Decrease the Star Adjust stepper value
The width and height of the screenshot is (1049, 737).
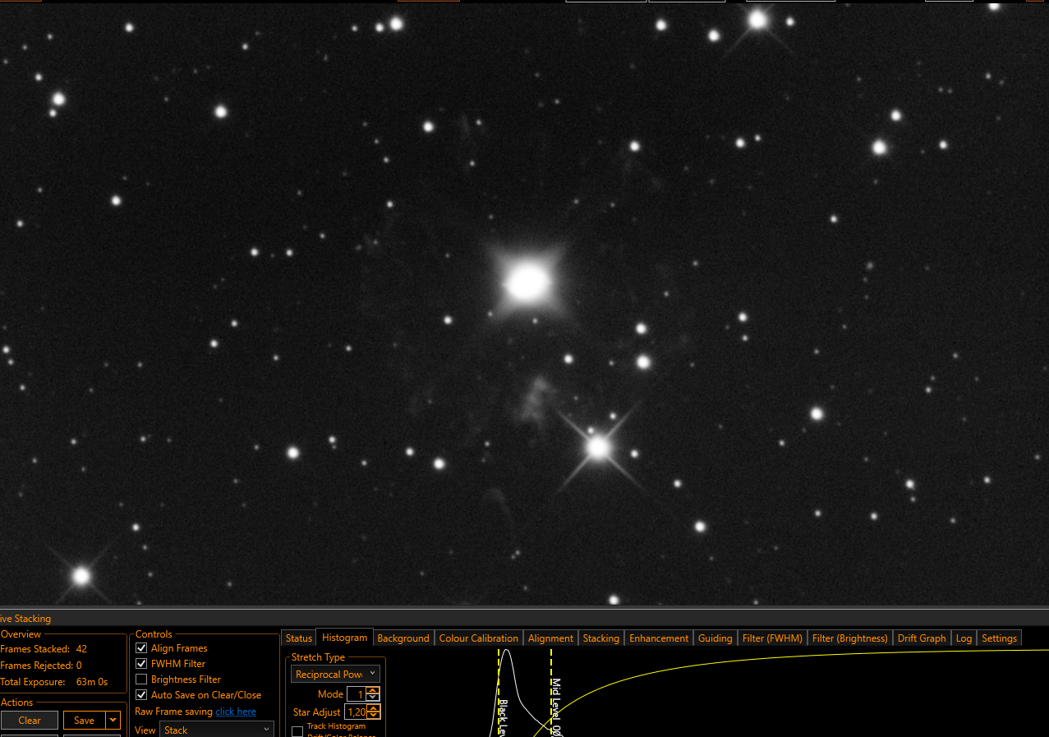coord(374,716)
